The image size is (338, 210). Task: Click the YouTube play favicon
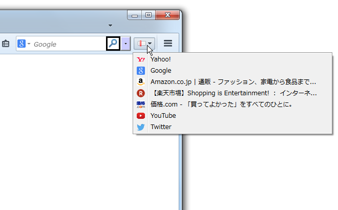click(141, 116)
